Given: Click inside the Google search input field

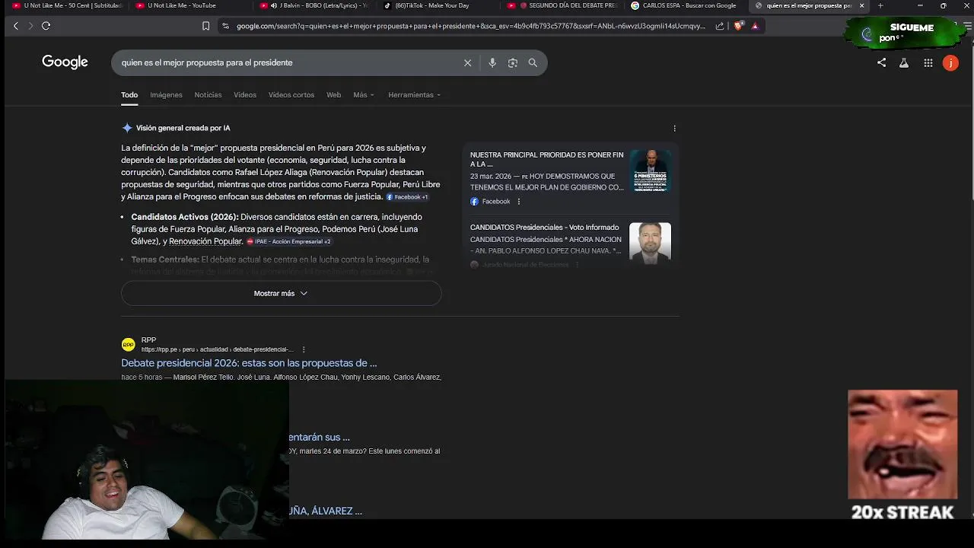Looking at the screenshot, I should (x=289, y=63).
